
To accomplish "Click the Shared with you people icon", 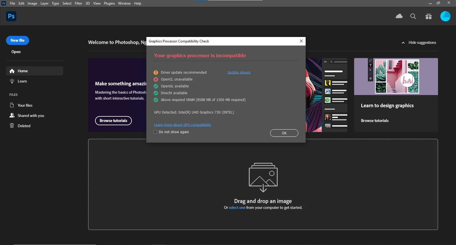I will [12, 116].
